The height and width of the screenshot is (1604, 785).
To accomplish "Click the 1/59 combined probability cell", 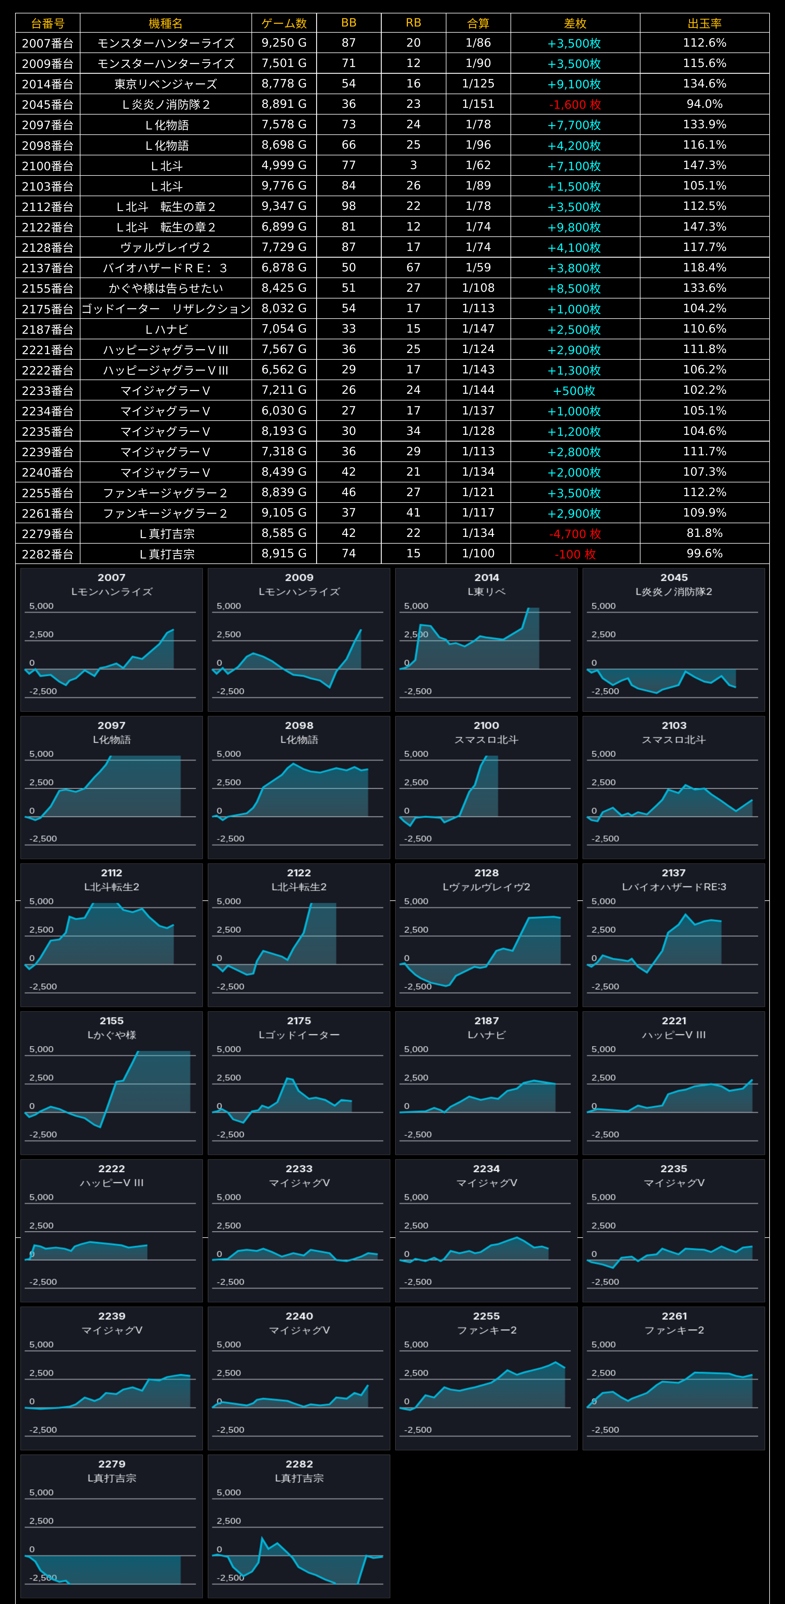I will click(x=479, y=268).
